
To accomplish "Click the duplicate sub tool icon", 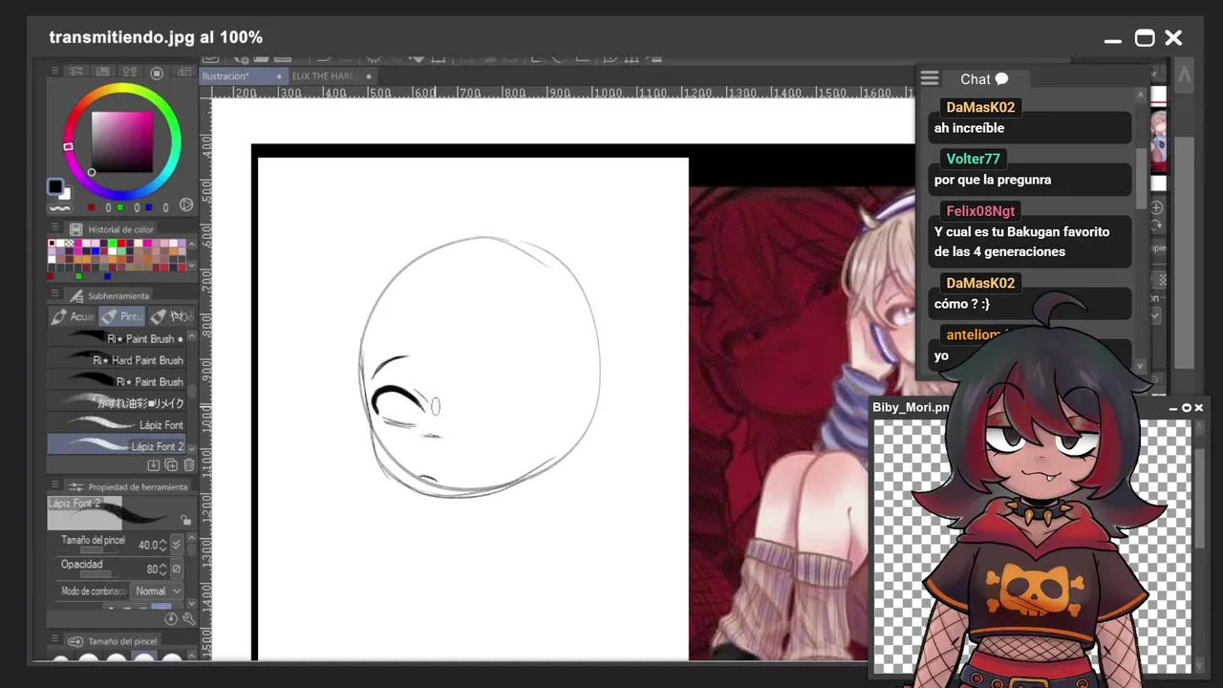I will tap(171, 465).
